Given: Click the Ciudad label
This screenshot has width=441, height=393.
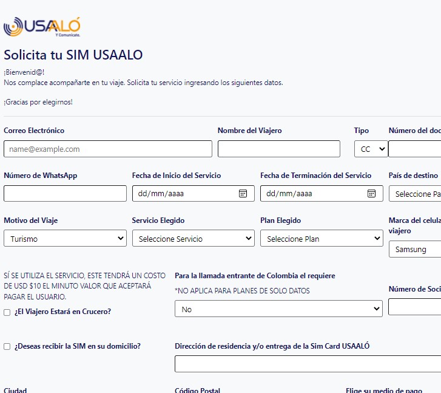Looking at the screenshot, I should (15, 390).
